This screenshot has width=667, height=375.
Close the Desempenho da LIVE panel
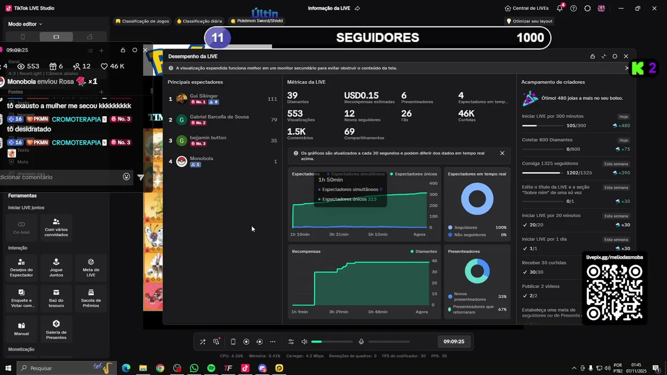pyautogui.click(x=626, y=56)
